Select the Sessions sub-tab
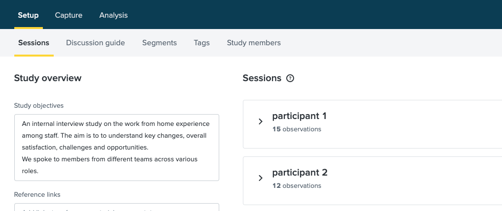502x211 pixels. (33, 43)
